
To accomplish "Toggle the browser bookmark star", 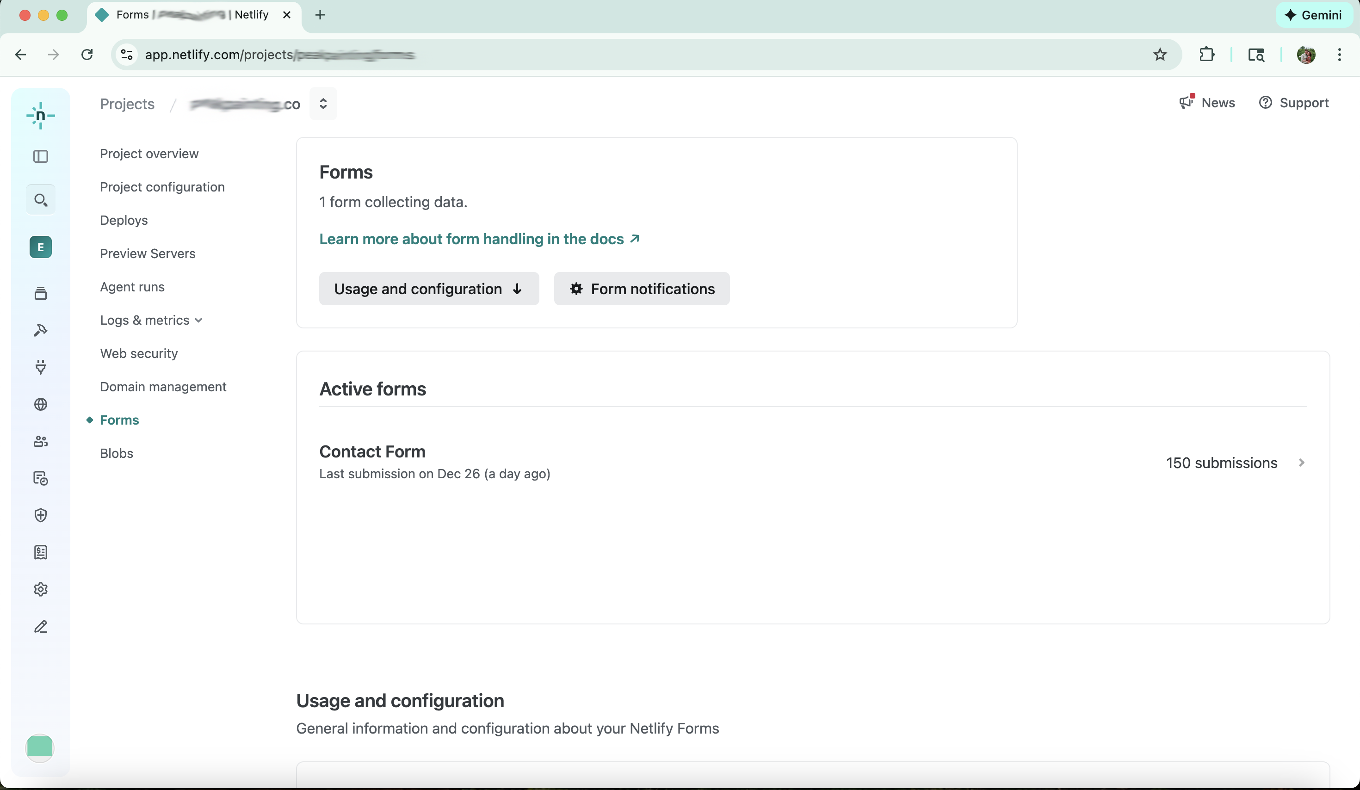I will pyautogui.click(x=1160, y=55).
